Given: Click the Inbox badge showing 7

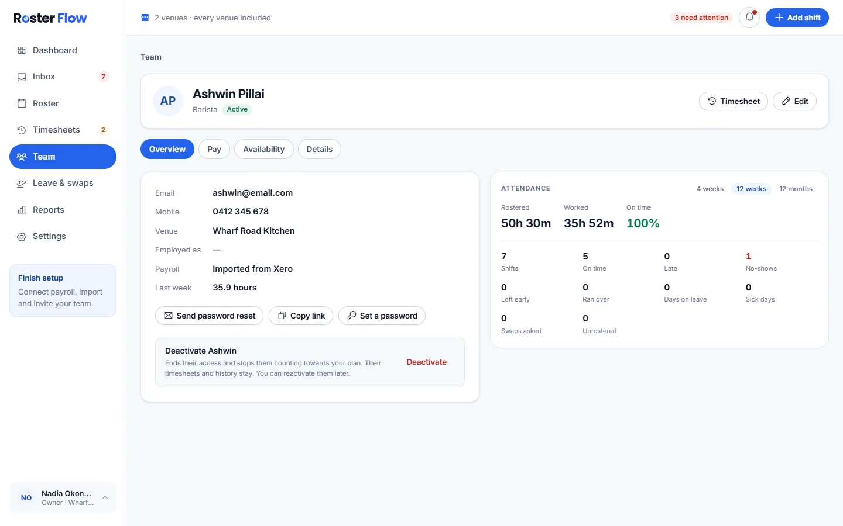Looking at the screenshot, I should 104,77.
